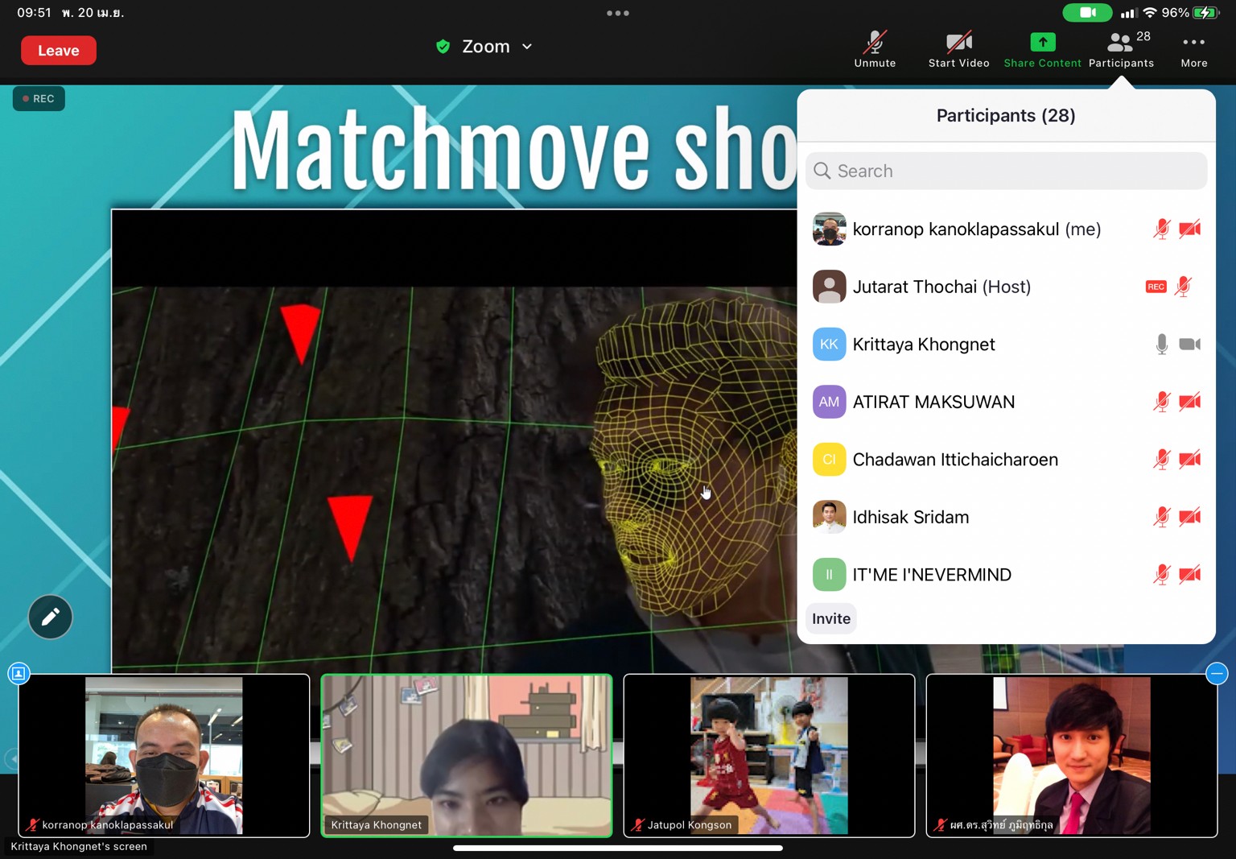
Task: Tap the REC recording indicator
Action: coord(39,98)
